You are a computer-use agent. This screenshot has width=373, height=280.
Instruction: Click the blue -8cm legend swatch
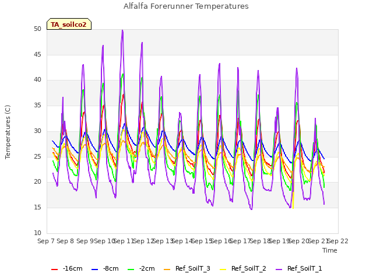pos(94,269)
